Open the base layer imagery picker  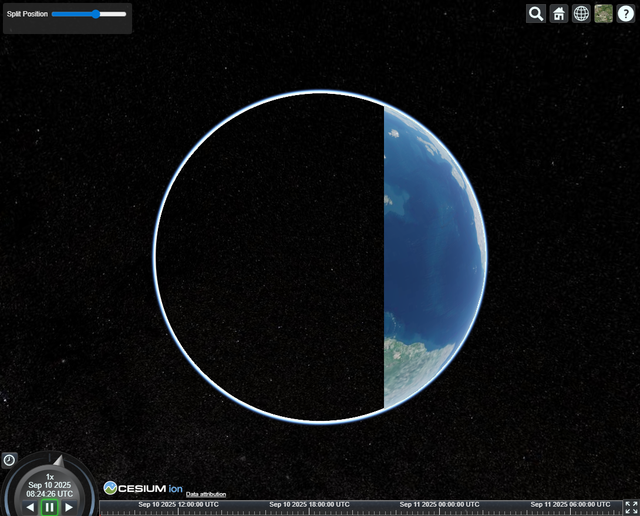(x=603, y=14)
